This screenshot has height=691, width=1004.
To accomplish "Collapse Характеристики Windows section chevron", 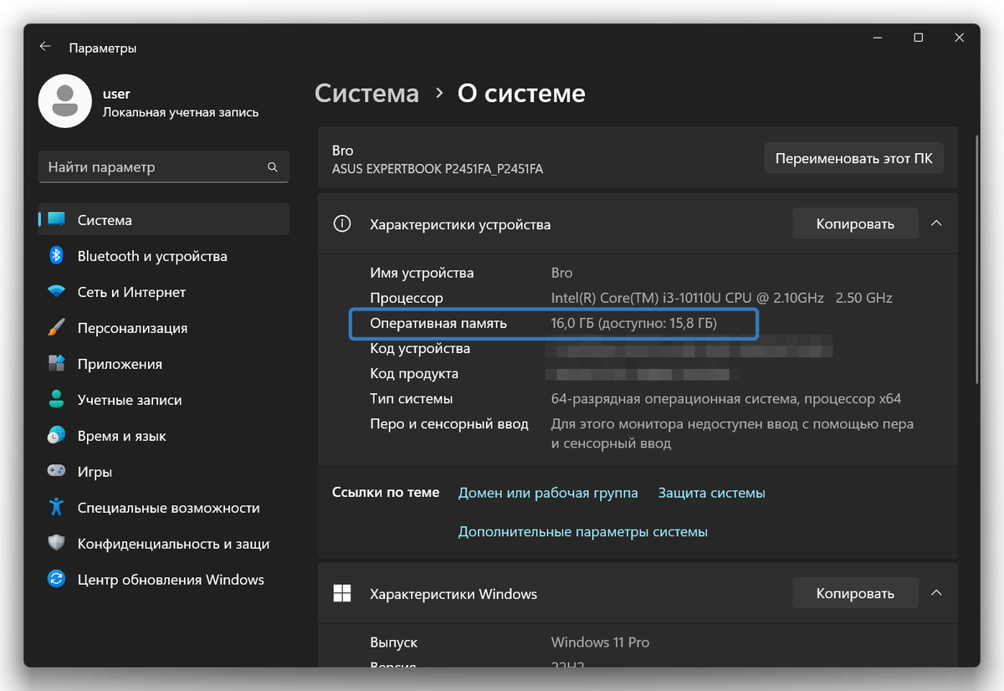I will (936, 593).
